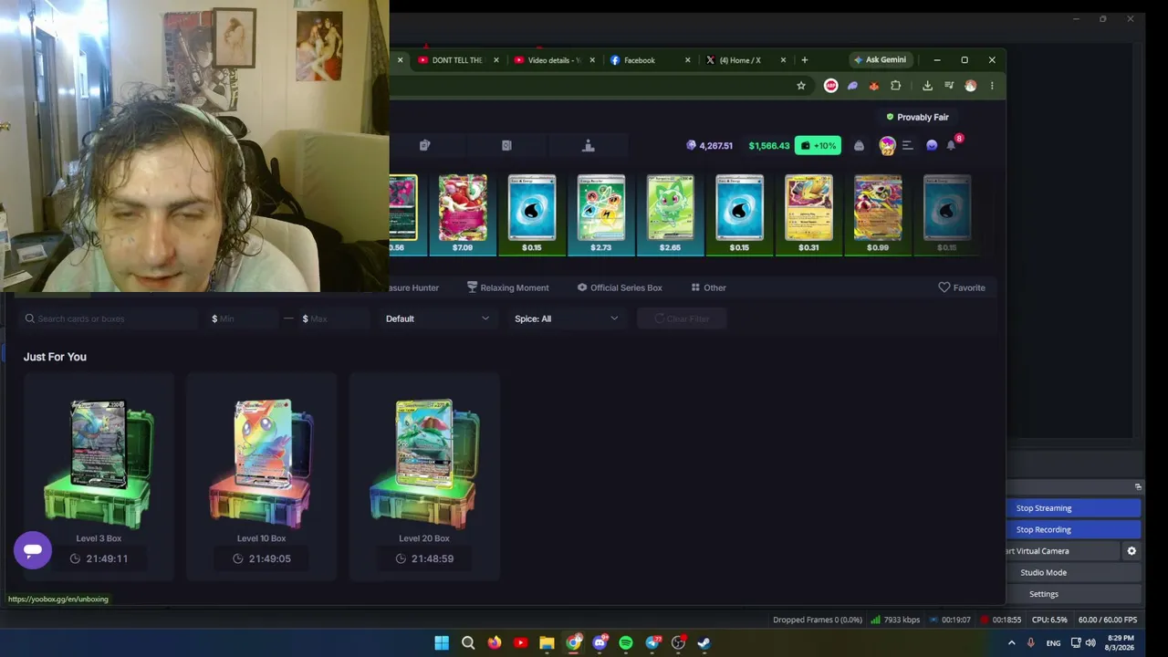The image size is (1168, 657).
Task: Open the user avatar profile
Action: 887,145
